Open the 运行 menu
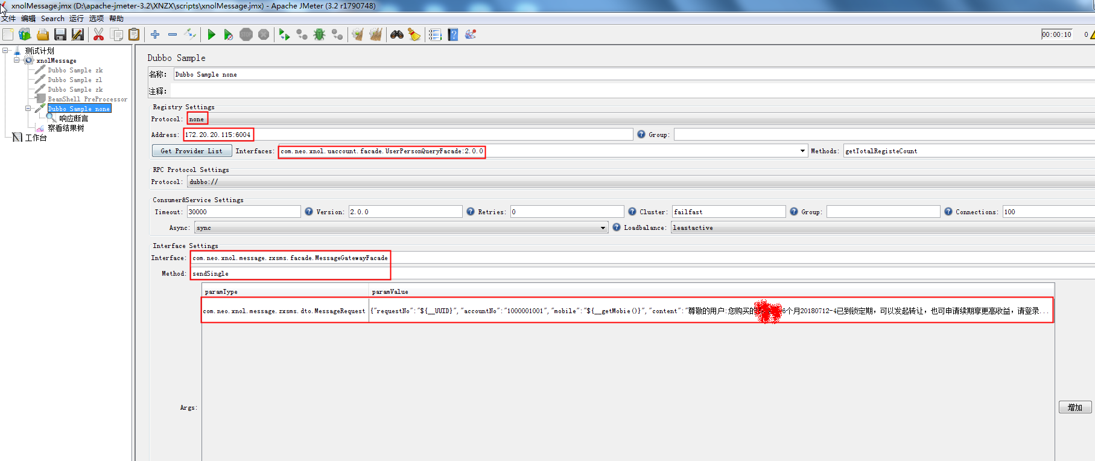The height and width of the screenshot is (461, 1095). (x=77, y=19)
